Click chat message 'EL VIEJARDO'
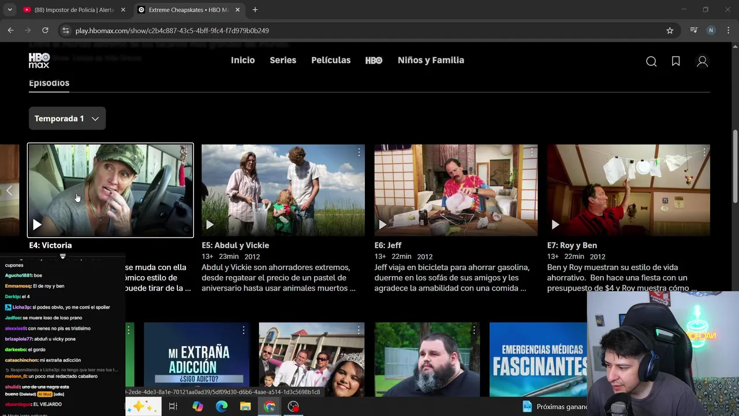739x416 pixels. 47,404
